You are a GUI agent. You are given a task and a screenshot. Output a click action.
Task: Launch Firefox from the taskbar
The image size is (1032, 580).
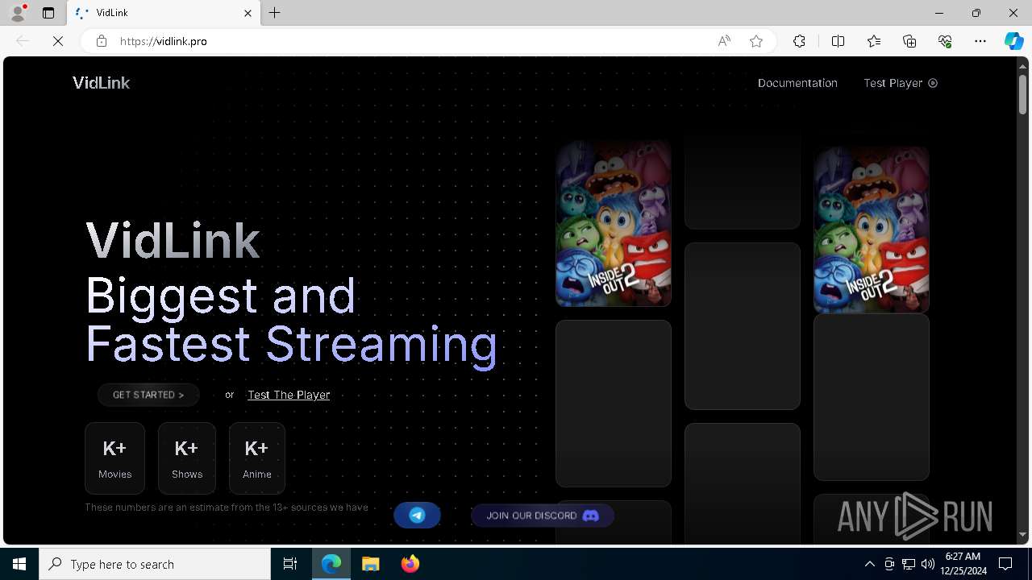pos(410,564)
